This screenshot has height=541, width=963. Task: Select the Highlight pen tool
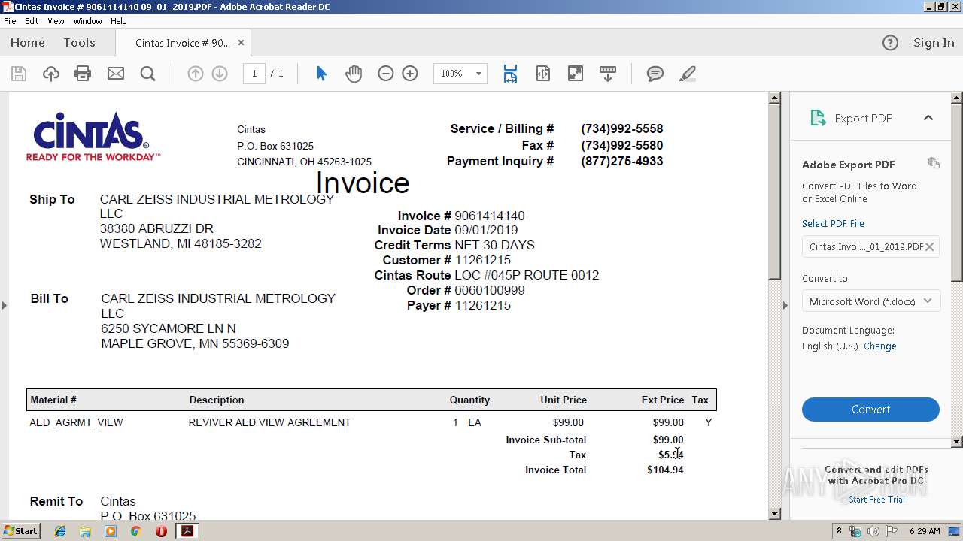click(688, 74)
